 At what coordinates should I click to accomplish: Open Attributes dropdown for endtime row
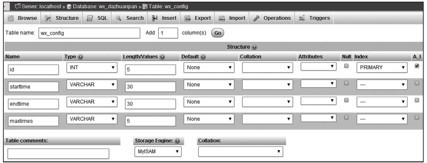tap(319, 101)
